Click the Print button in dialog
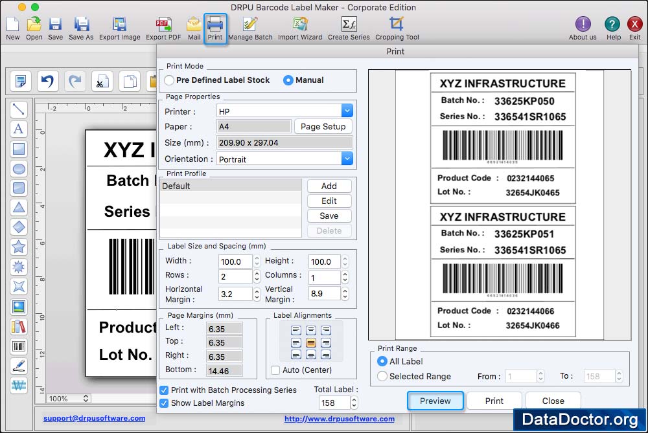The height and width of the screenshot is (433, 648). pos(494,401)
